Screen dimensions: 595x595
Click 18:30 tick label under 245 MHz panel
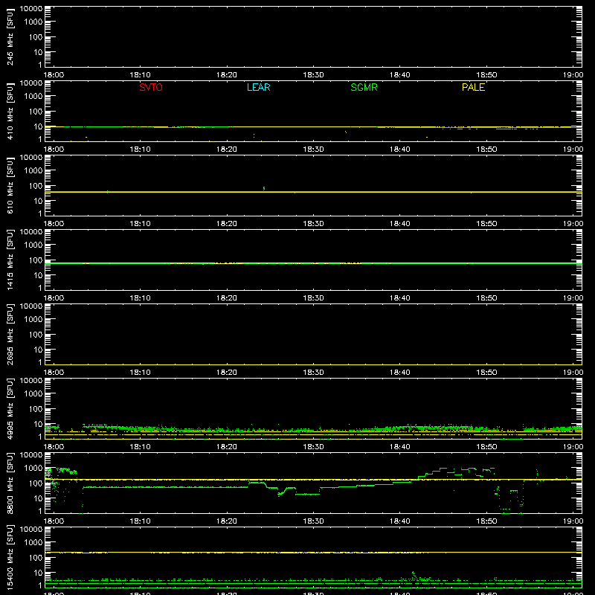(313, 75)
